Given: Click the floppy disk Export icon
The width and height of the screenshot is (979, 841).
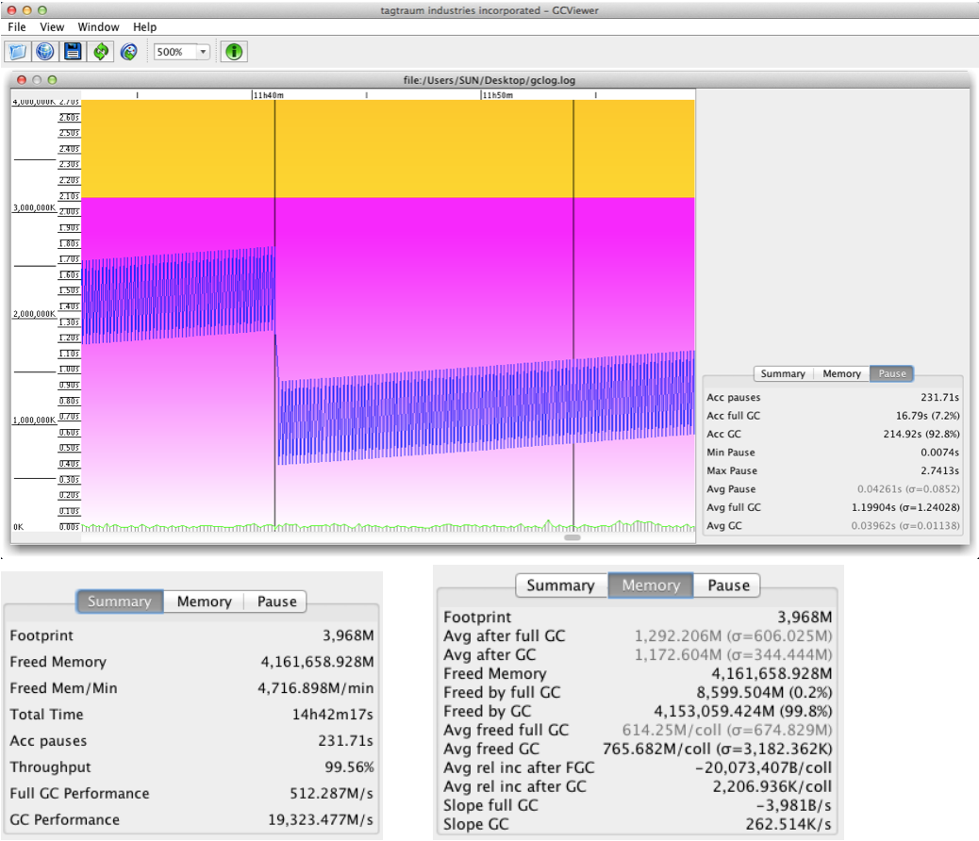Looking at the screenshot, I should pos(73,52).
